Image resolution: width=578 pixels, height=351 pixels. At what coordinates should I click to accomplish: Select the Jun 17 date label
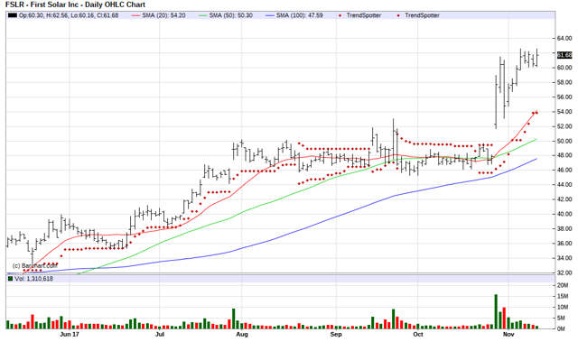click(70, 335)
